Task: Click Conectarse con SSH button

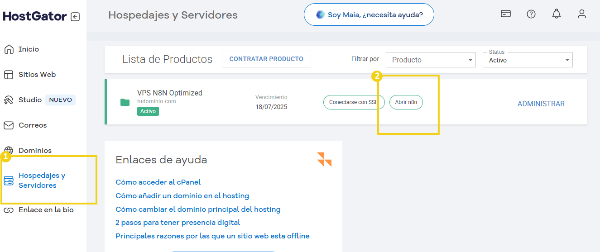Action: [x=354, y=102]
